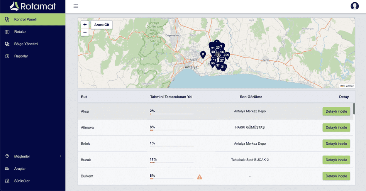The width and height of the screenshot is (366, 191).
Task: Click the Sürücüler driver icon in sidebar
Action: 7,181
